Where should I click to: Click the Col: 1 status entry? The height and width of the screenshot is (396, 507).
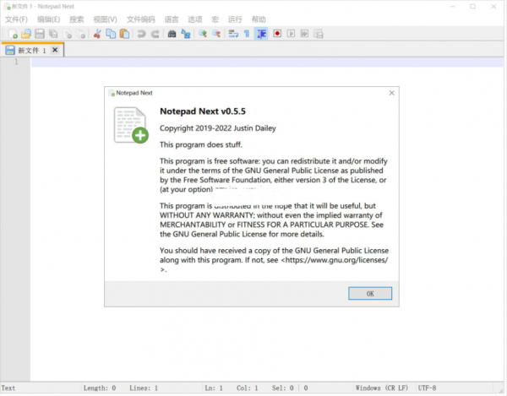pyautogui.click(x=247, y=388)
